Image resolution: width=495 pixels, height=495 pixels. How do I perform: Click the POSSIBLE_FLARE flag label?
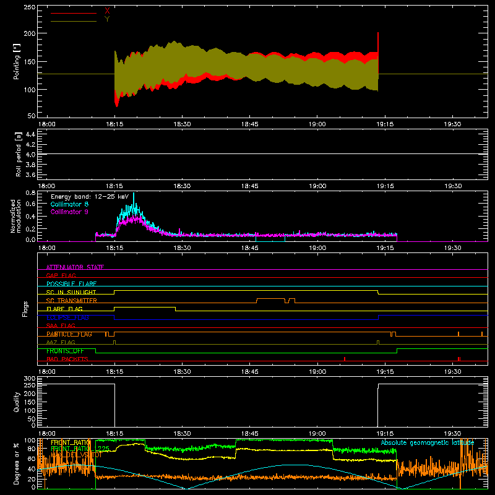pyautogui.click(x=71, y=284)
